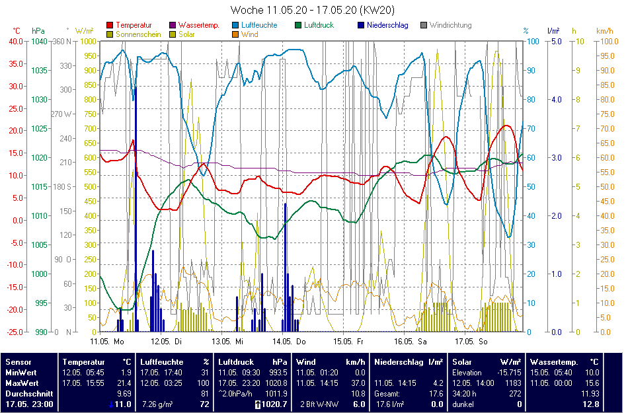This screenshot has height=413, width=628.
Task: Select the 13.05. Mi date label
Action: [x=227, y=342]
